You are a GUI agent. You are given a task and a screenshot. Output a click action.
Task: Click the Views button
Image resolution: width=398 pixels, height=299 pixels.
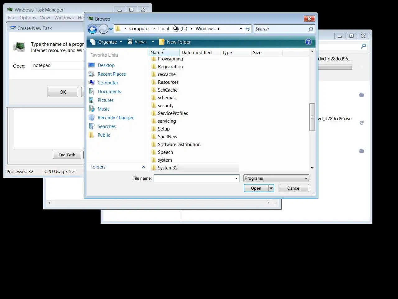pos(137,42)
